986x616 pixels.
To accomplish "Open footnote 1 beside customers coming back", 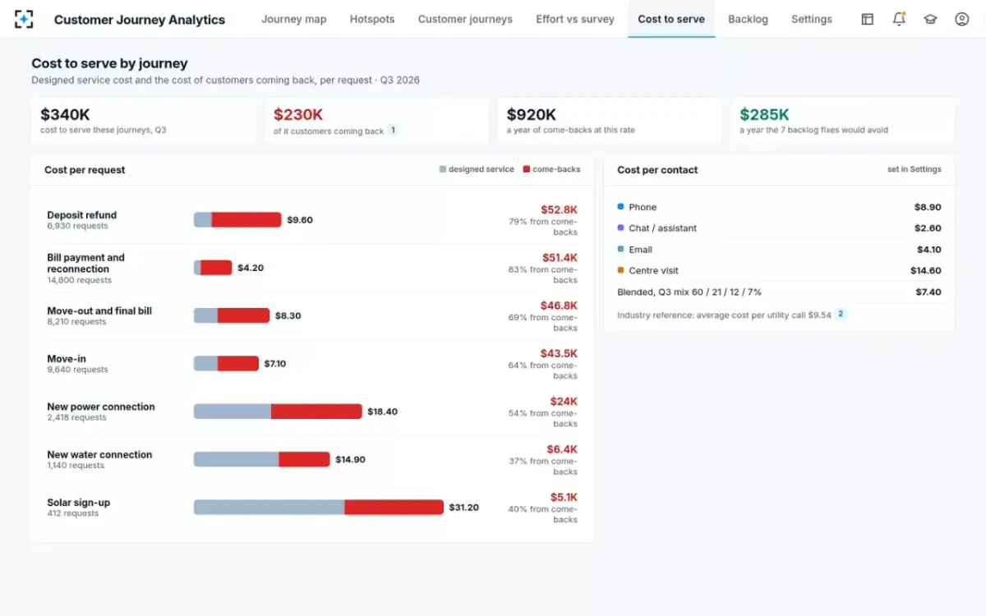I will pyautogui.click(x=393, y=130).
